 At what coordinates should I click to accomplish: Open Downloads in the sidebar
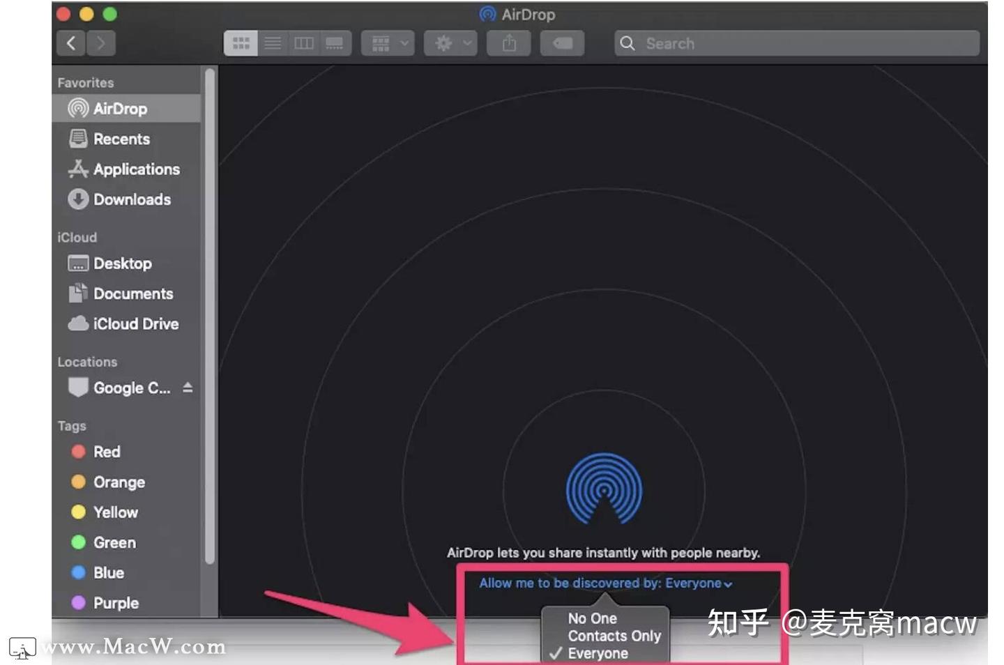pyautogui.click(x=126, y=199)
